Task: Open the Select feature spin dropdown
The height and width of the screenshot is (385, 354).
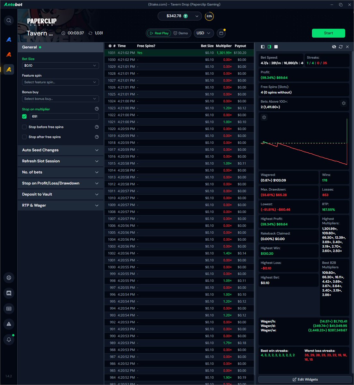Action: click(60, 82)
